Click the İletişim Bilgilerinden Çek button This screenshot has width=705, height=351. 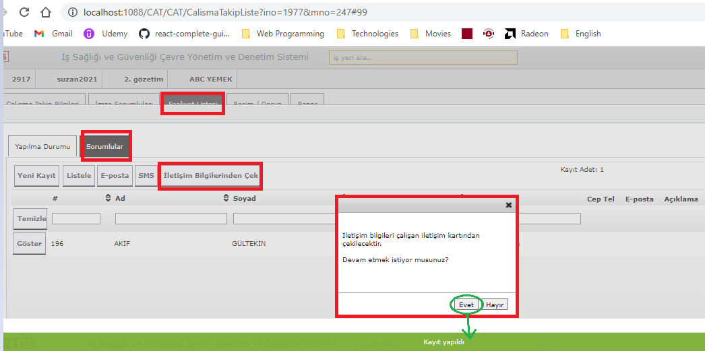[210, 176]
